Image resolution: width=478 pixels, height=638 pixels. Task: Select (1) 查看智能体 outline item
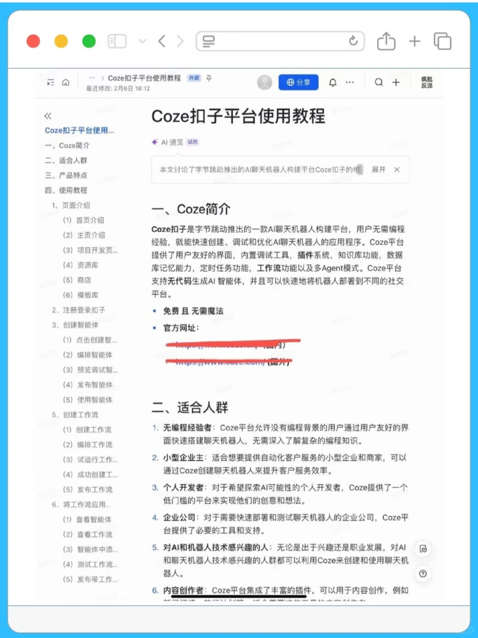click(87, 520)
